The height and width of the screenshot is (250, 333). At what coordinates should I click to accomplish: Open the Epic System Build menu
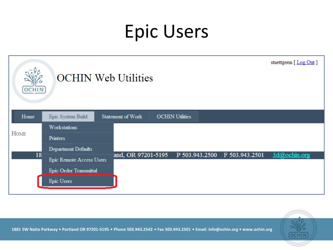point(68,117)
